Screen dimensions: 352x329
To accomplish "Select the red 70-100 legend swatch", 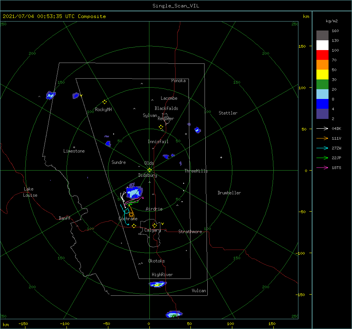I will pyautogui.click(x=322, y=55).
